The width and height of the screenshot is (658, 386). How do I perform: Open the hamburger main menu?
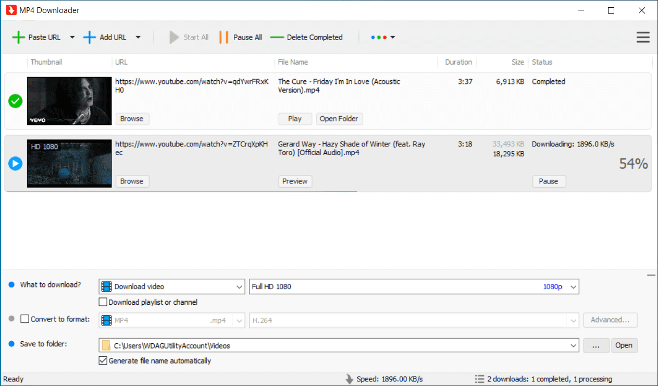pyautogui.click(x=643, y=38)
